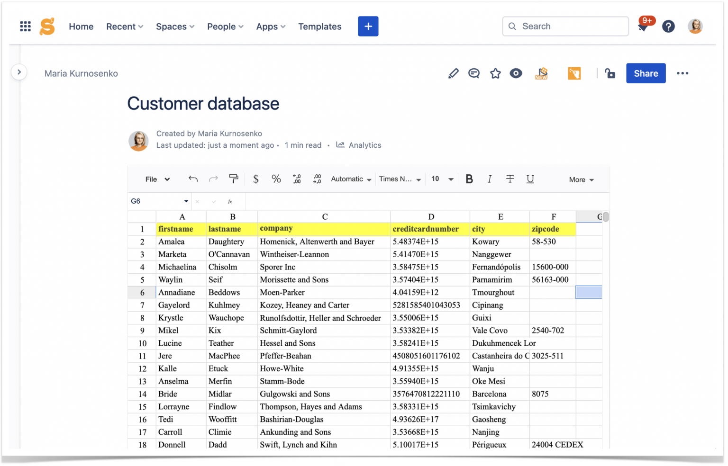Open the Templates menu item
The image size is (728, 466).
320,27
